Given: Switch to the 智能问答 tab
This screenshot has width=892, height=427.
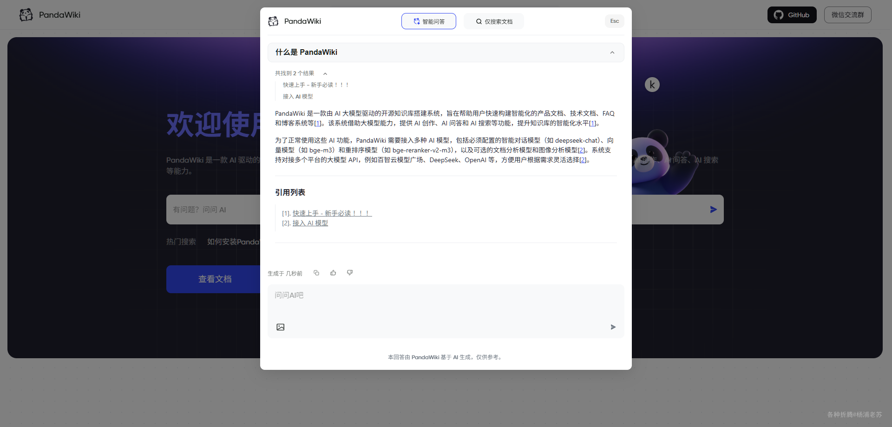Looking at the screenshot, I should coord(429,21).
